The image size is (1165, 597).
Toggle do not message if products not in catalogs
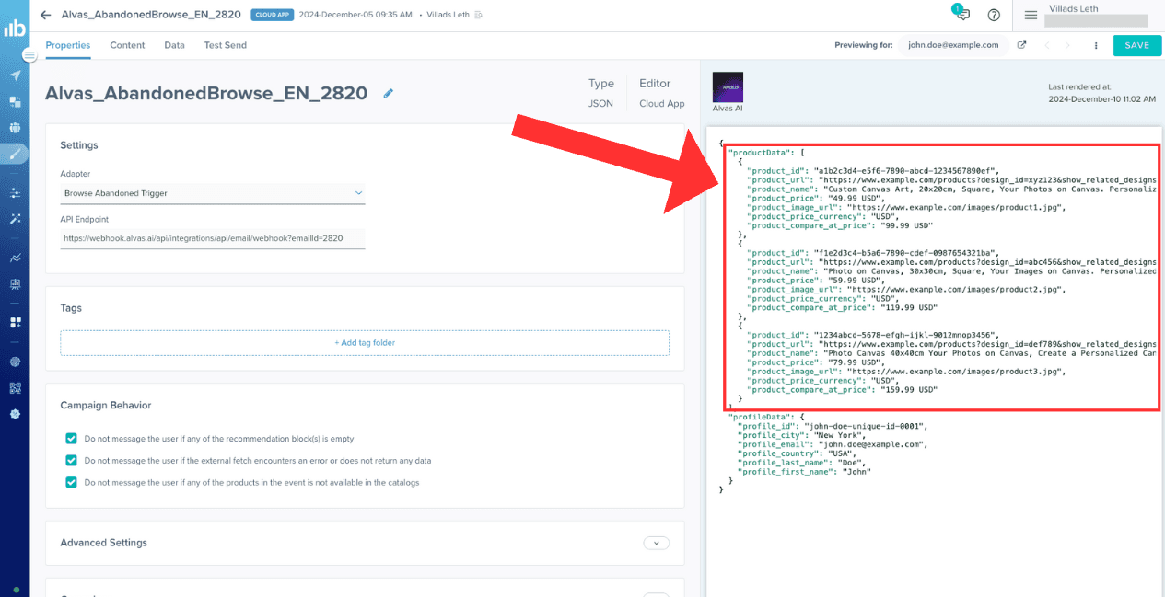point(71,482)
